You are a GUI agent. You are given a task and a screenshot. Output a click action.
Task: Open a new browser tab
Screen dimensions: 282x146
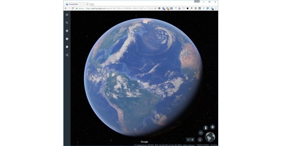point(92,4)
